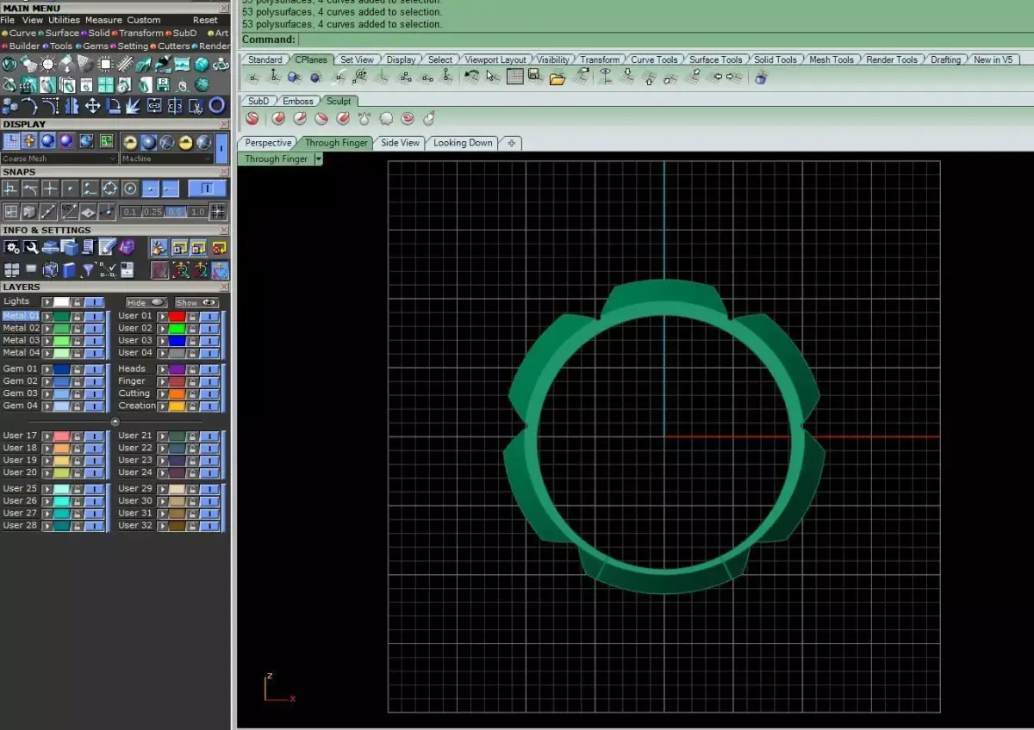Click the save disk icon in CPlanes toolbar
The image size is (1034, 730).
click(534, 77)
